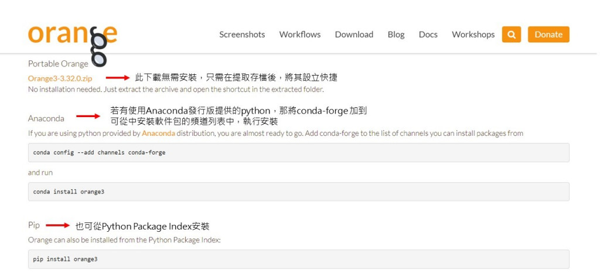The image size is (600, 274).
Task: Visit the Blog section
Action: coord(396,35)
